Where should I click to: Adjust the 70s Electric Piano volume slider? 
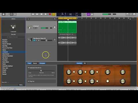[x=47, y=40]
